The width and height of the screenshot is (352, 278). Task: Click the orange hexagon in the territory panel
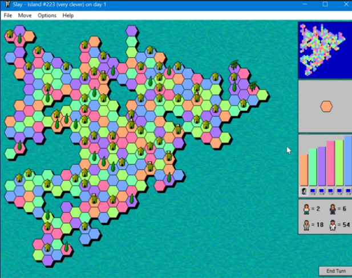coord(326,106)
